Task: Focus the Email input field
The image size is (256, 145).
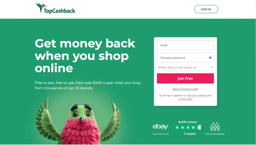Action: pyautogui.click(x=185, y=45)
